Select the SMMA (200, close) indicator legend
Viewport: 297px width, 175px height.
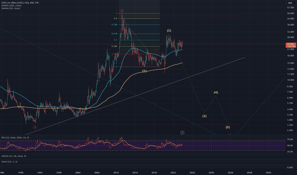click(x=11, y=5)
